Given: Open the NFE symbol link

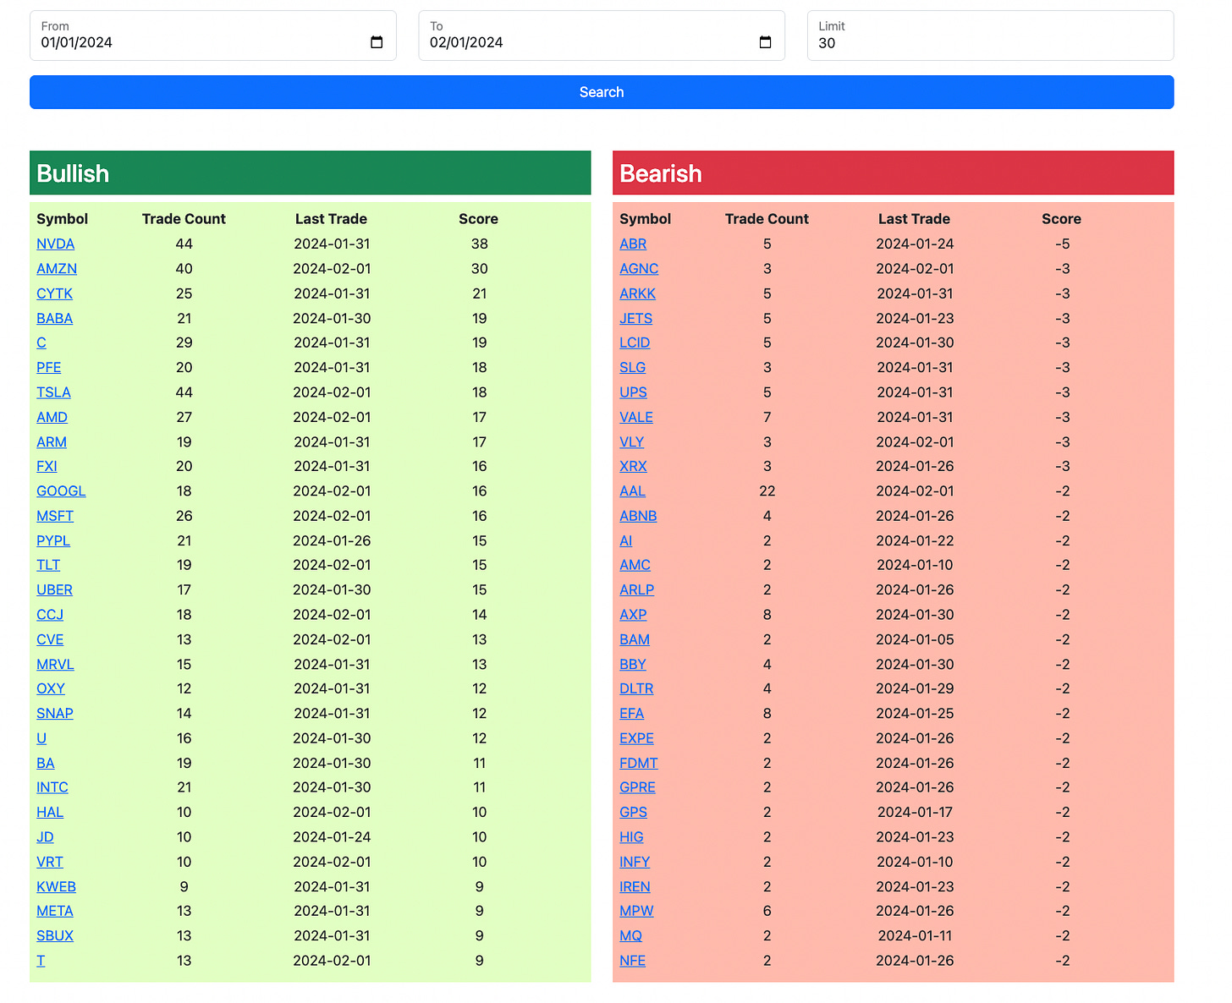Looking at the screenshot, I should coord(632,961).
